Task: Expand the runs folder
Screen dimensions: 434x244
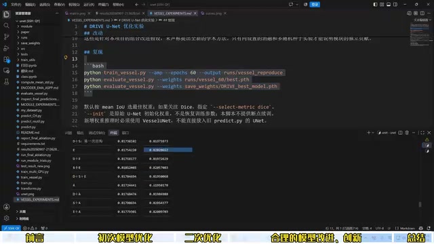Action: click(x=24, y=37)
